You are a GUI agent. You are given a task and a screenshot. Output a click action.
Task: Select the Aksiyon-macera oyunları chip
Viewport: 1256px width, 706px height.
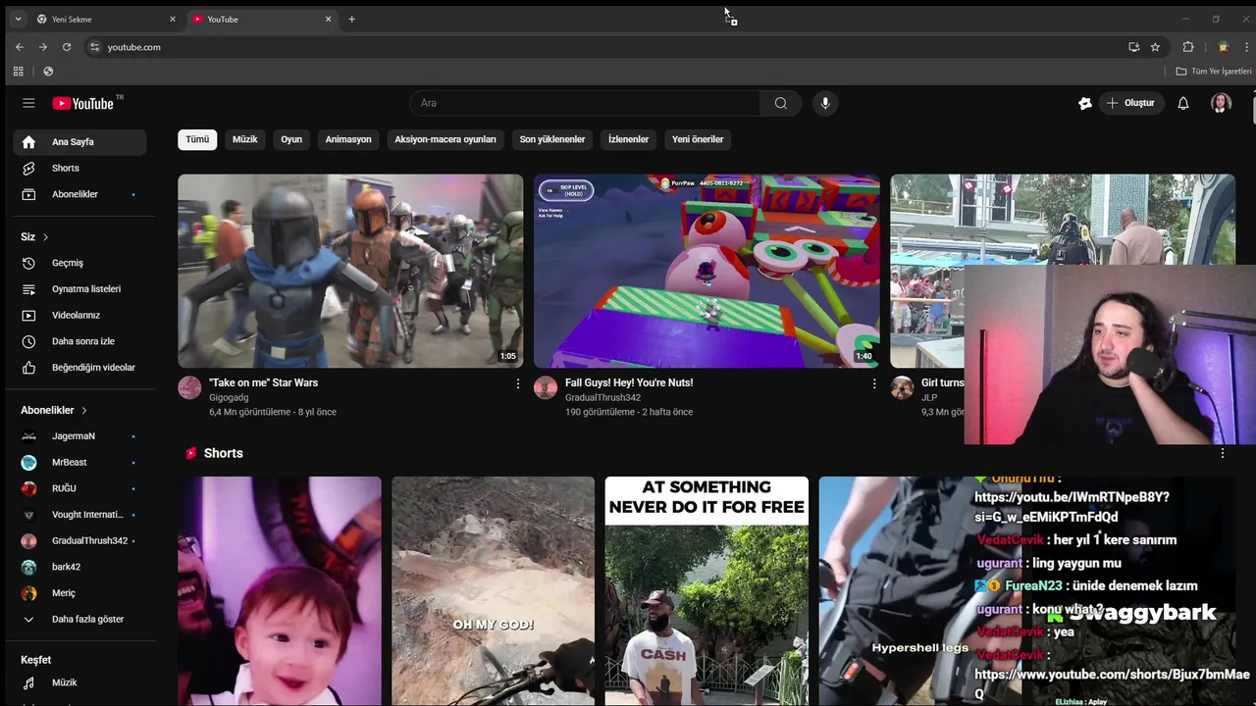coord(445,139)
